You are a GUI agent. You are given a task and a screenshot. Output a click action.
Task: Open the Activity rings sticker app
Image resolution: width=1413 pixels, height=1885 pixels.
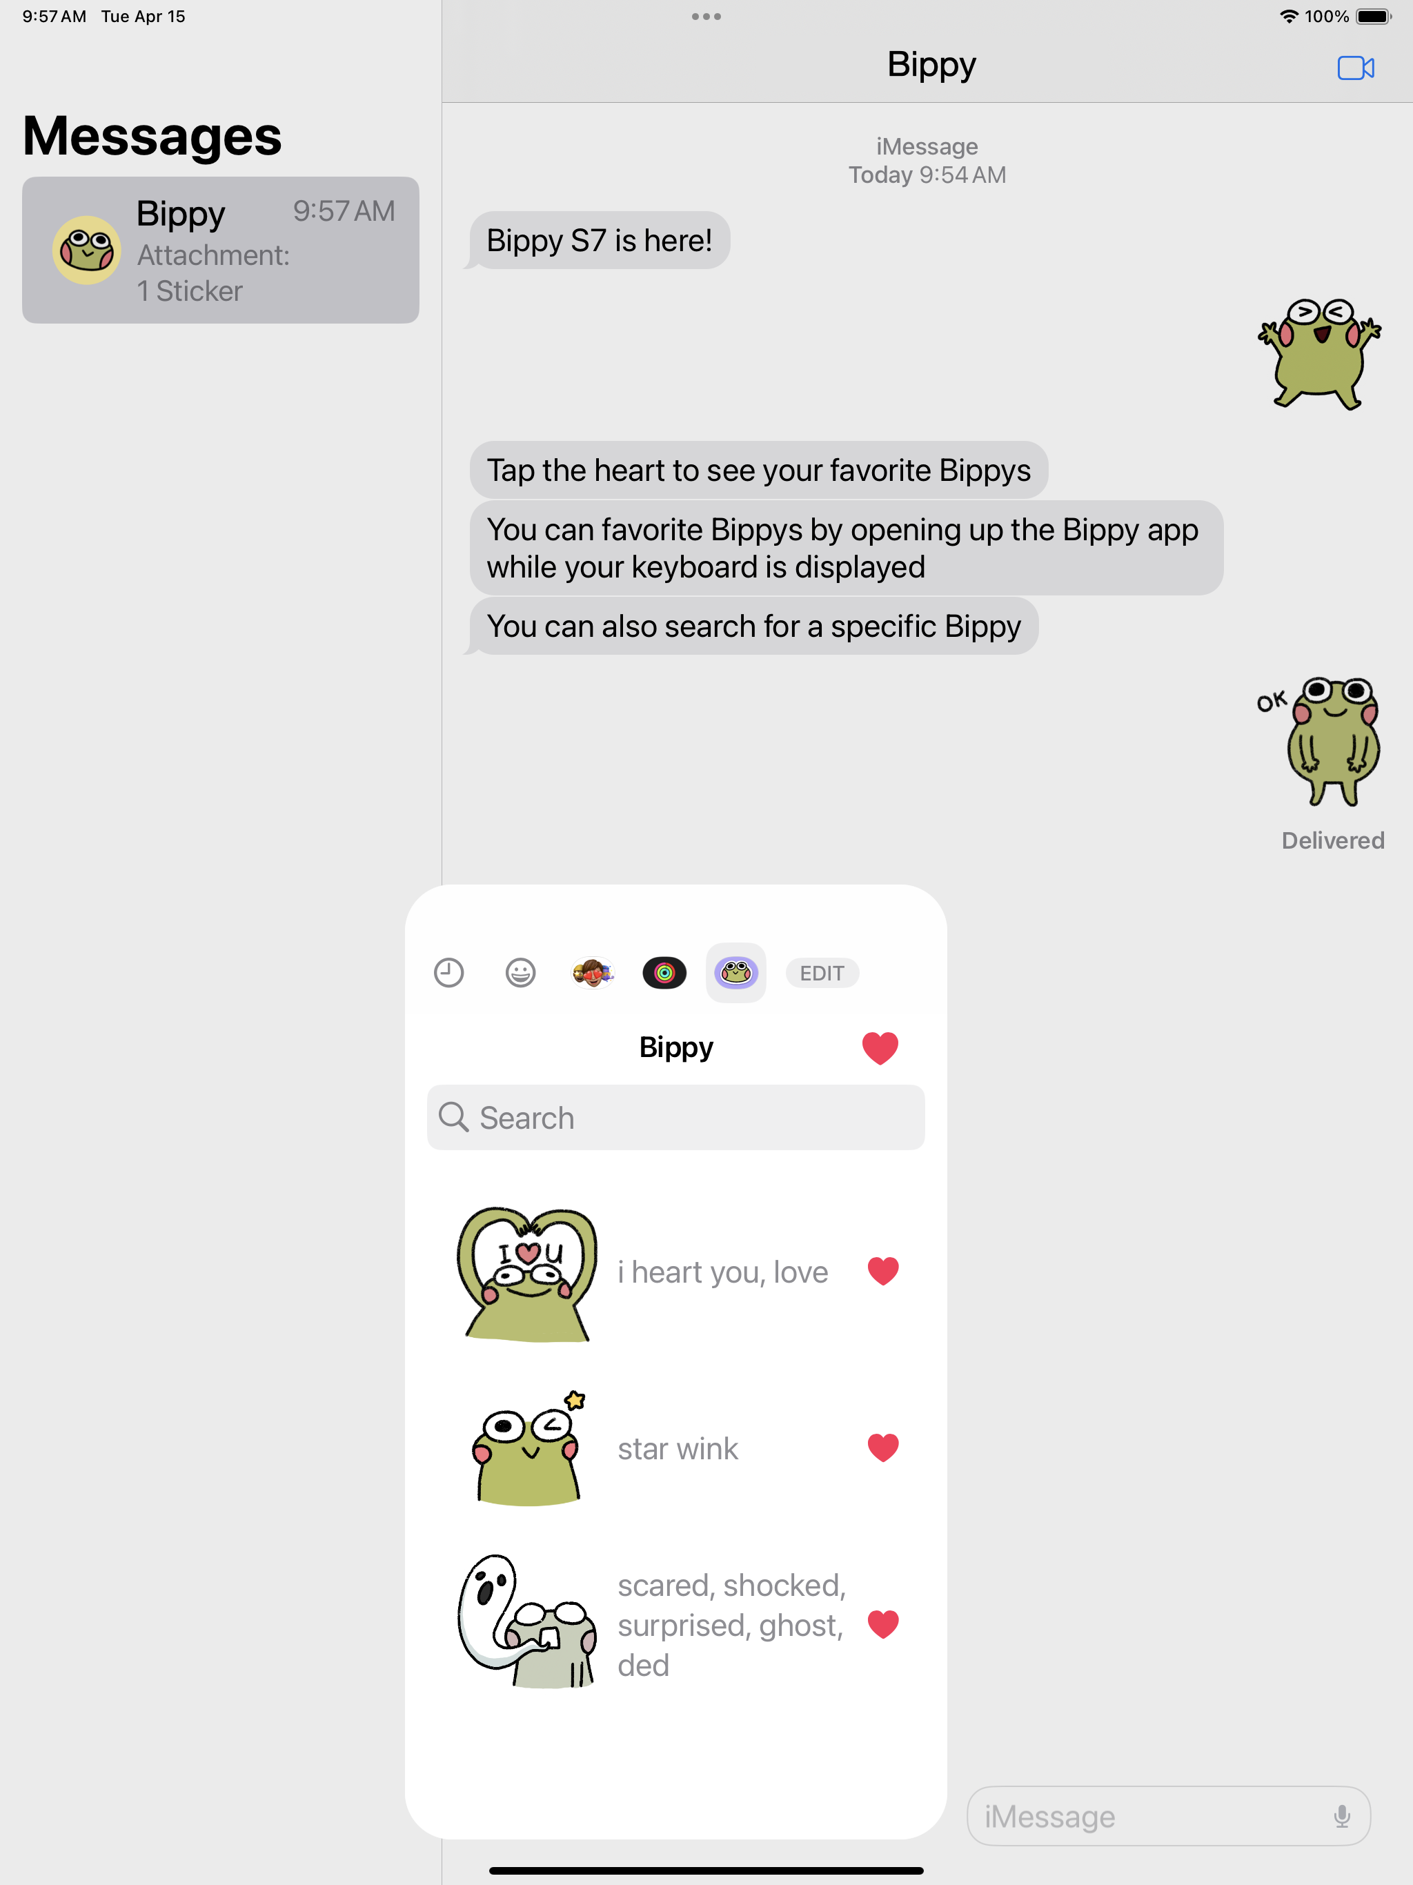(664, 972)
